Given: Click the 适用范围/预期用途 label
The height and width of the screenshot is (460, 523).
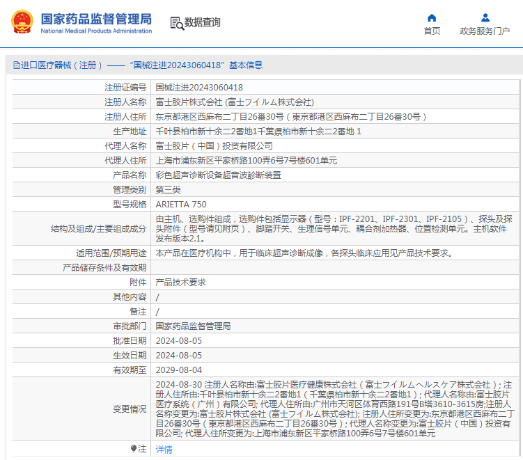Looking at the screenshot, I should 111,253.
